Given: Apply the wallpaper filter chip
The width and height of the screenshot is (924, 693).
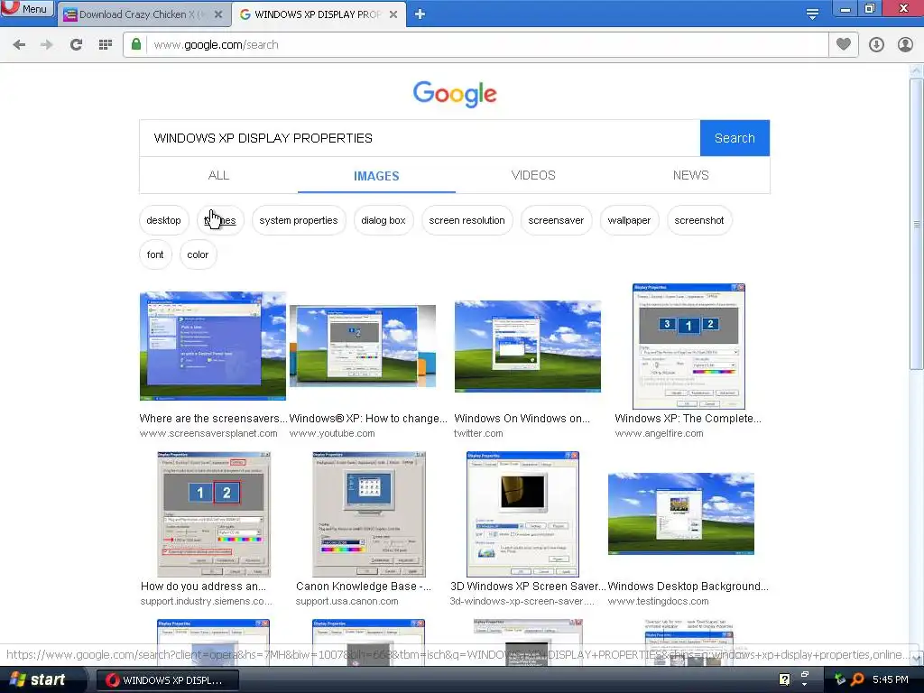Looking at the screenshot, I should (x=629, y=220).
